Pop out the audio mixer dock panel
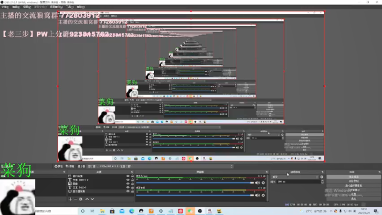Viewport: 382px width, 215px height. point(266,172)
